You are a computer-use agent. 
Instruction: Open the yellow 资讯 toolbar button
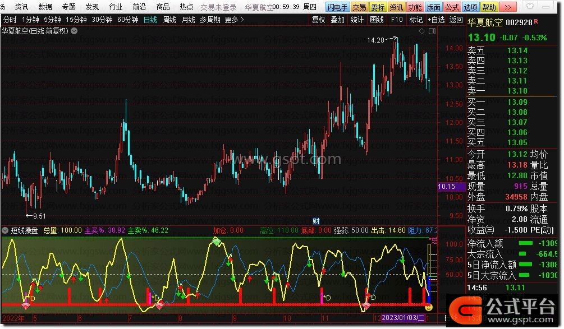coord(396,7)
